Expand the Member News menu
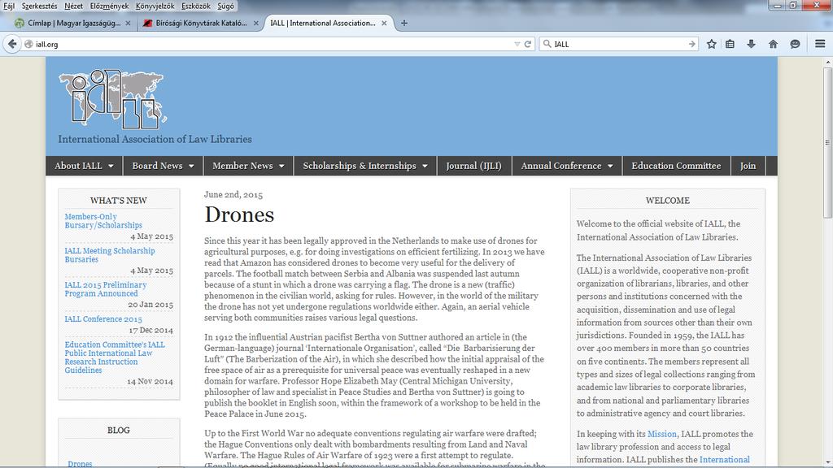This screenshot has height=468, width=833. point(249,166)
